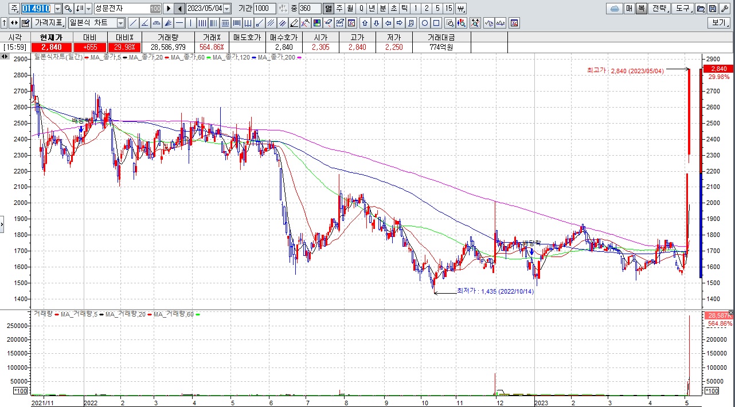This screenshot has width=735, height=407.
Task: Toggle the 복 button
Action: pyautogui.click(x=641, y=9)
